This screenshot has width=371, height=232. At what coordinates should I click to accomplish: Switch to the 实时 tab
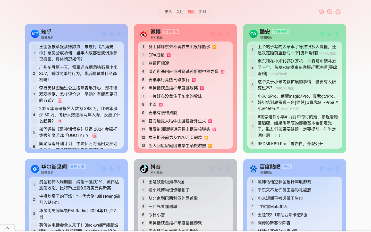[x=203, y=12]
